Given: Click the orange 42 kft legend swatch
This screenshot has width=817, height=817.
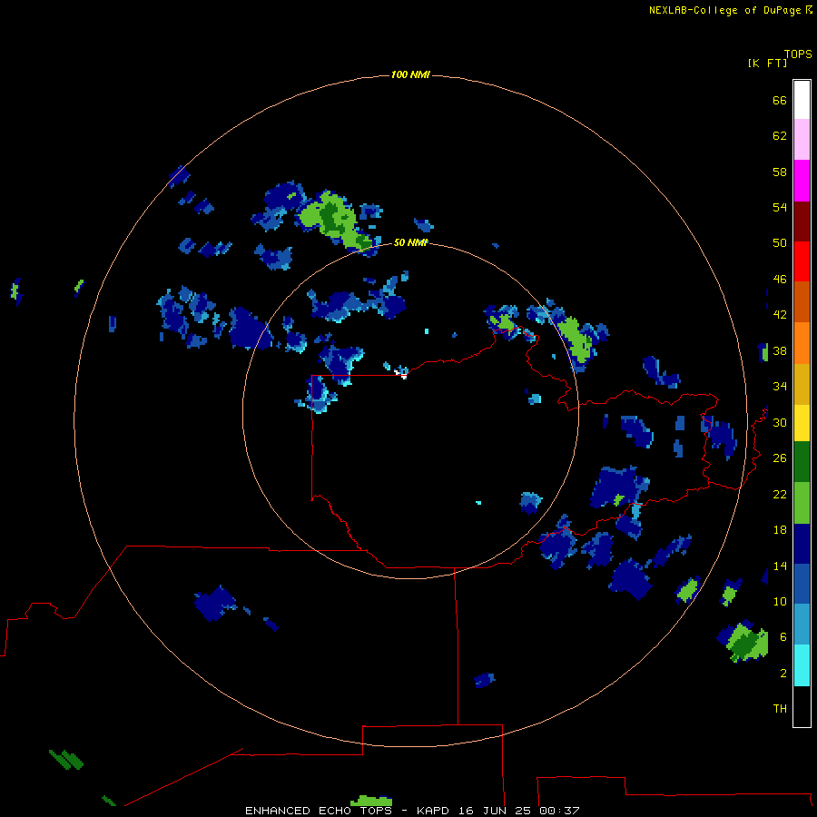Looking at the screenshot, I should 802,343.
